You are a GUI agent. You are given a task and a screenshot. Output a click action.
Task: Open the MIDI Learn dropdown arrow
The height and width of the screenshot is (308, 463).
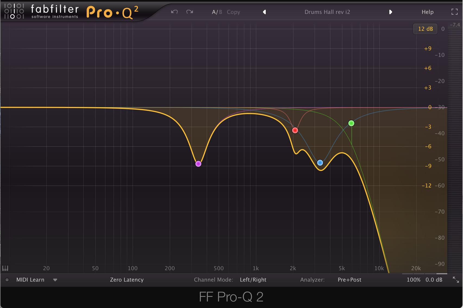(x=55, y=280)
